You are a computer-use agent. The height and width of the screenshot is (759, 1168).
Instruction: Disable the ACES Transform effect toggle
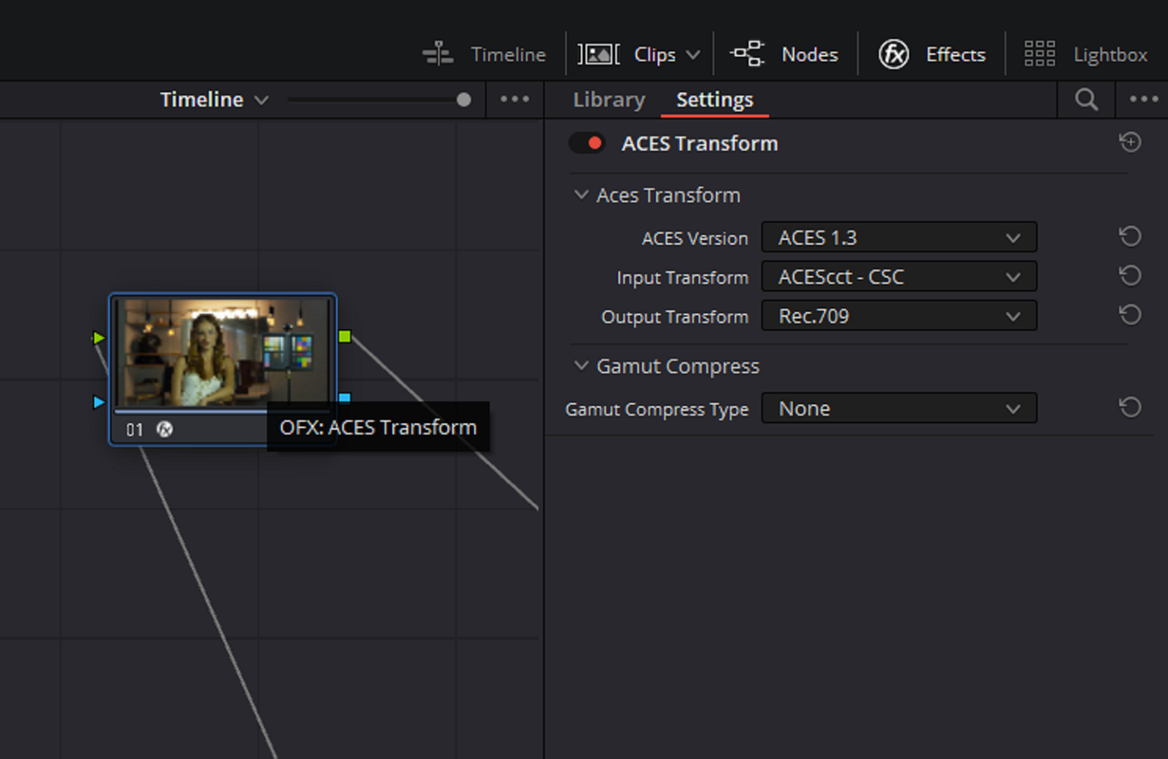pos(587,143)
